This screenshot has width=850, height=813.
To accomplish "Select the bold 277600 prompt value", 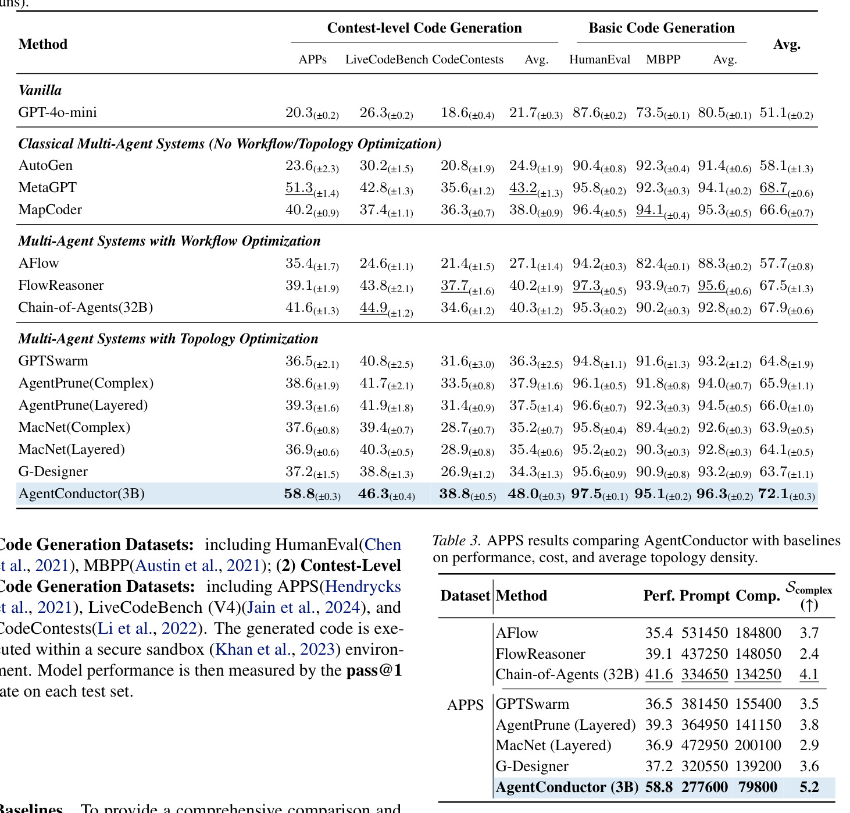I will (x=705, y=787).
